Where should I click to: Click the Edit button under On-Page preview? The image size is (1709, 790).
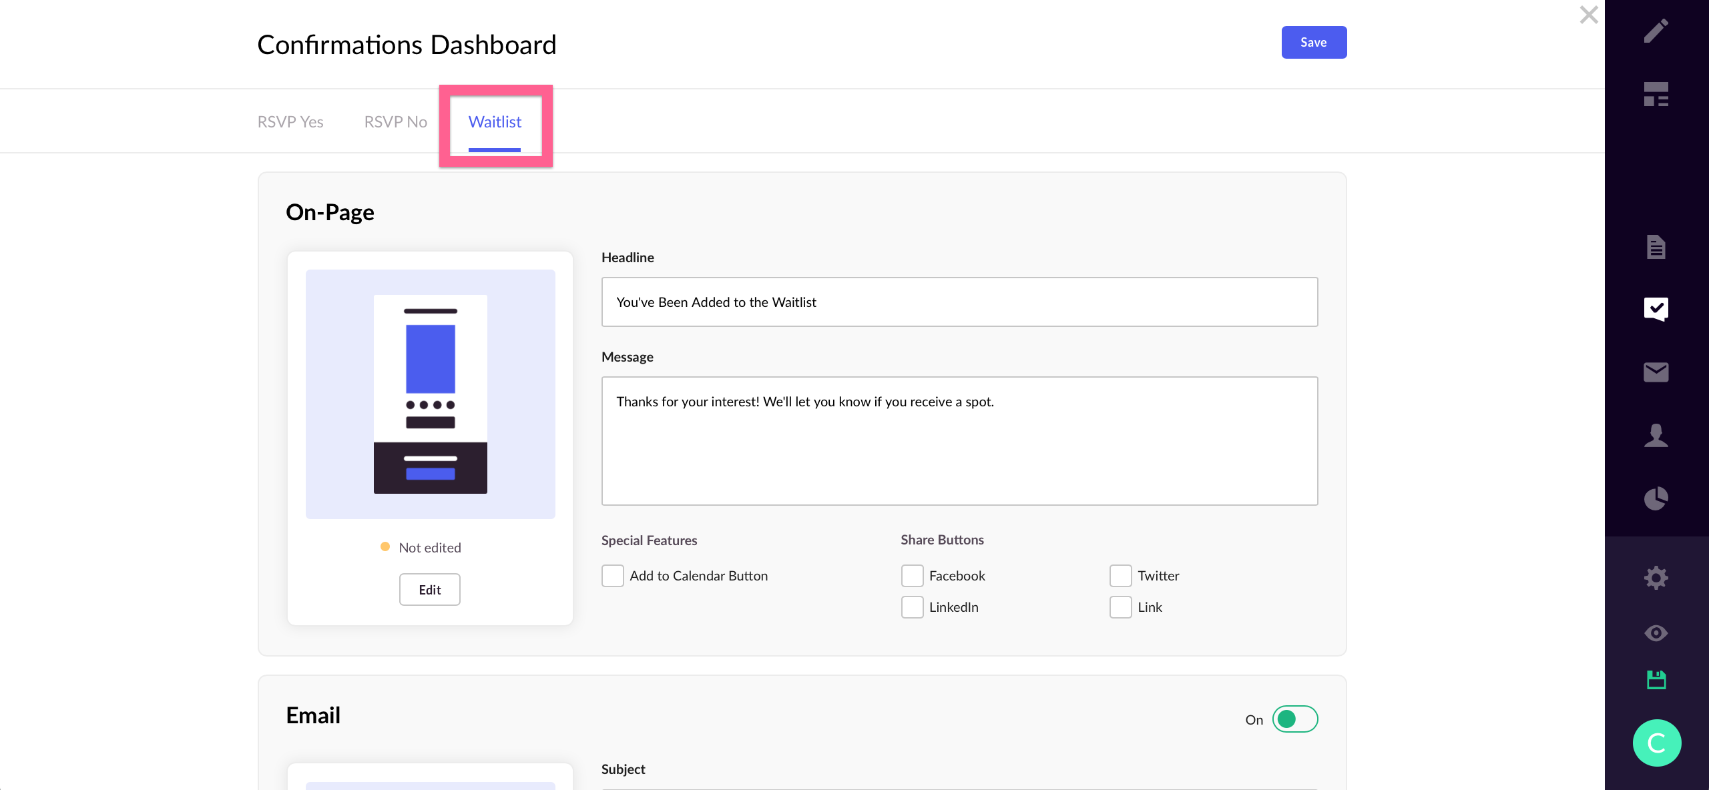pyautogui.click(x=430, y=590)
